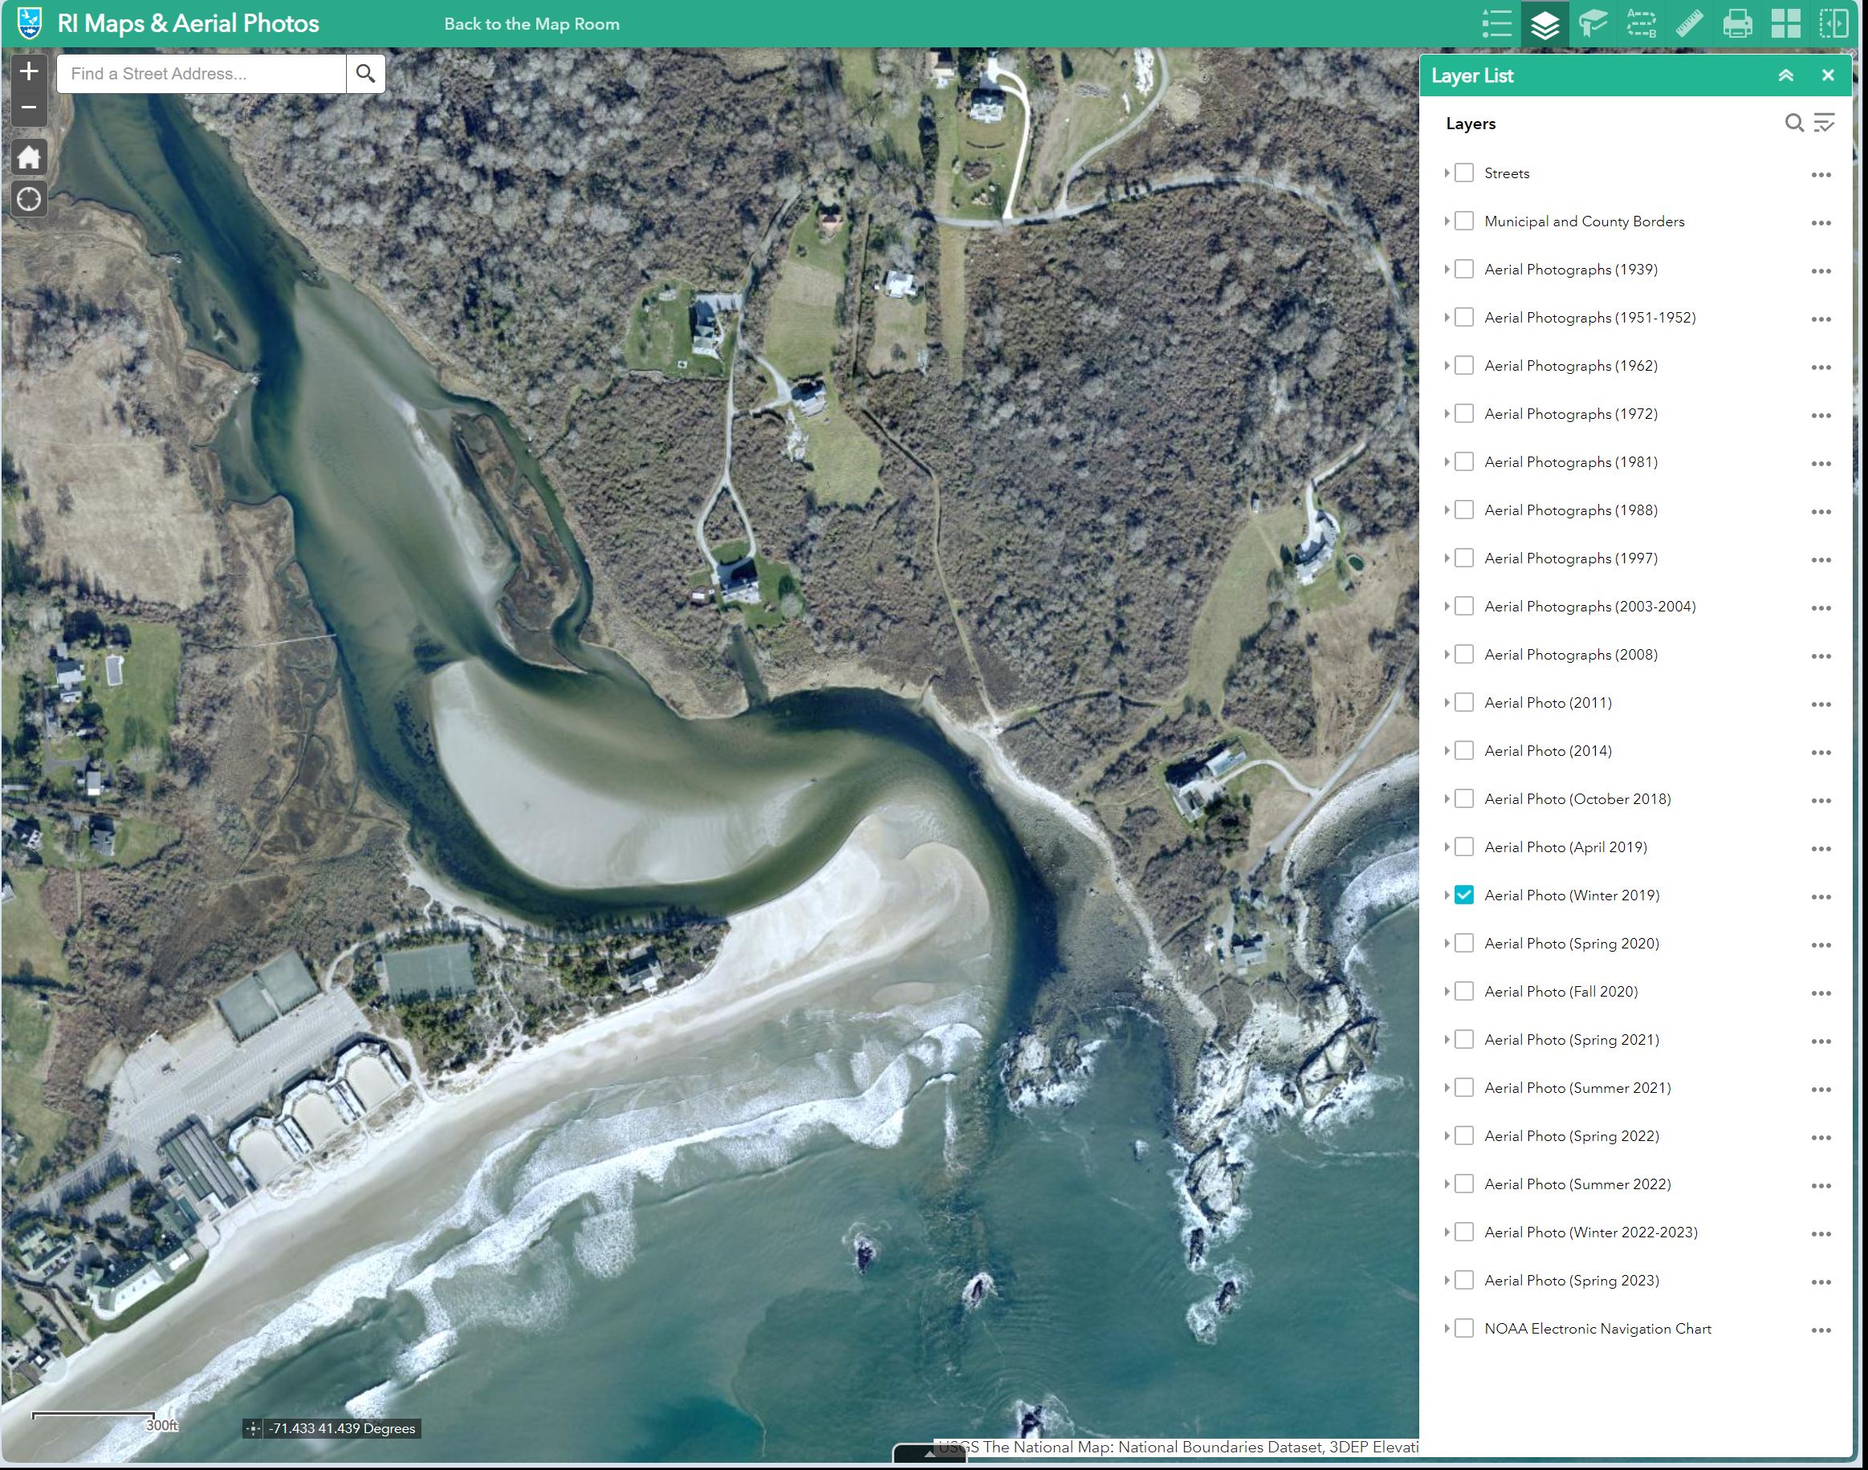This screenshot has height=1470, width=1868.
Task: Turn on the Aerial Photographs (1939) layer
Action: (x=1464, y=269)
